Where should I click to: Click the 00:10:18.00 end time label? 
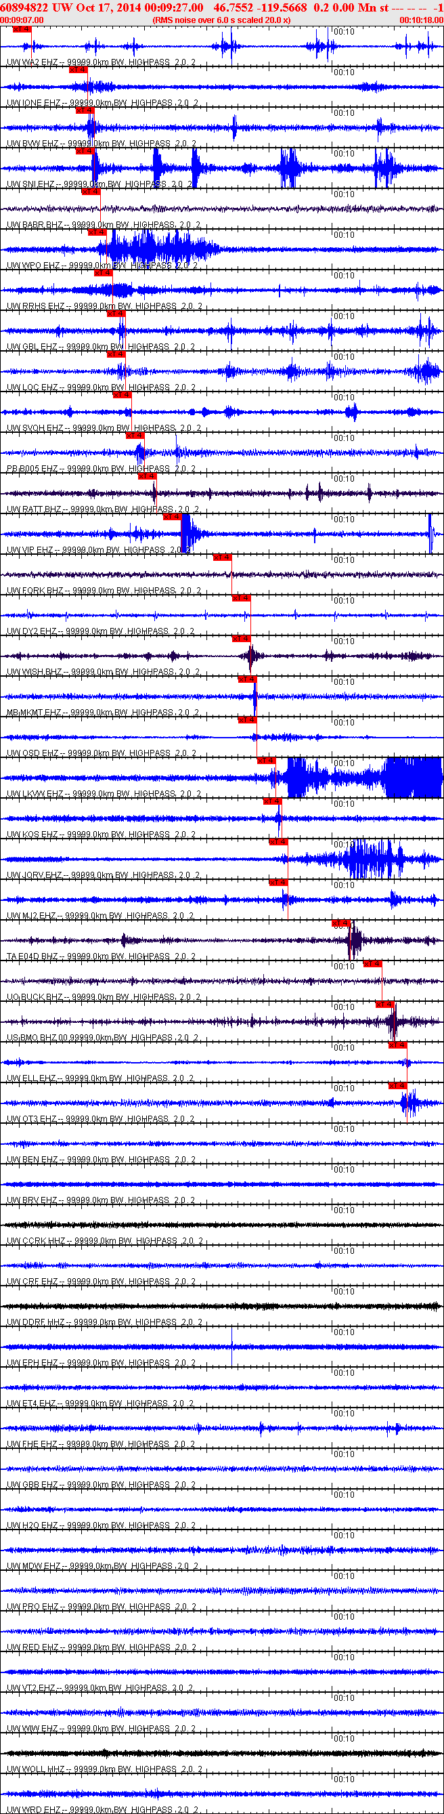coord(422,20)
